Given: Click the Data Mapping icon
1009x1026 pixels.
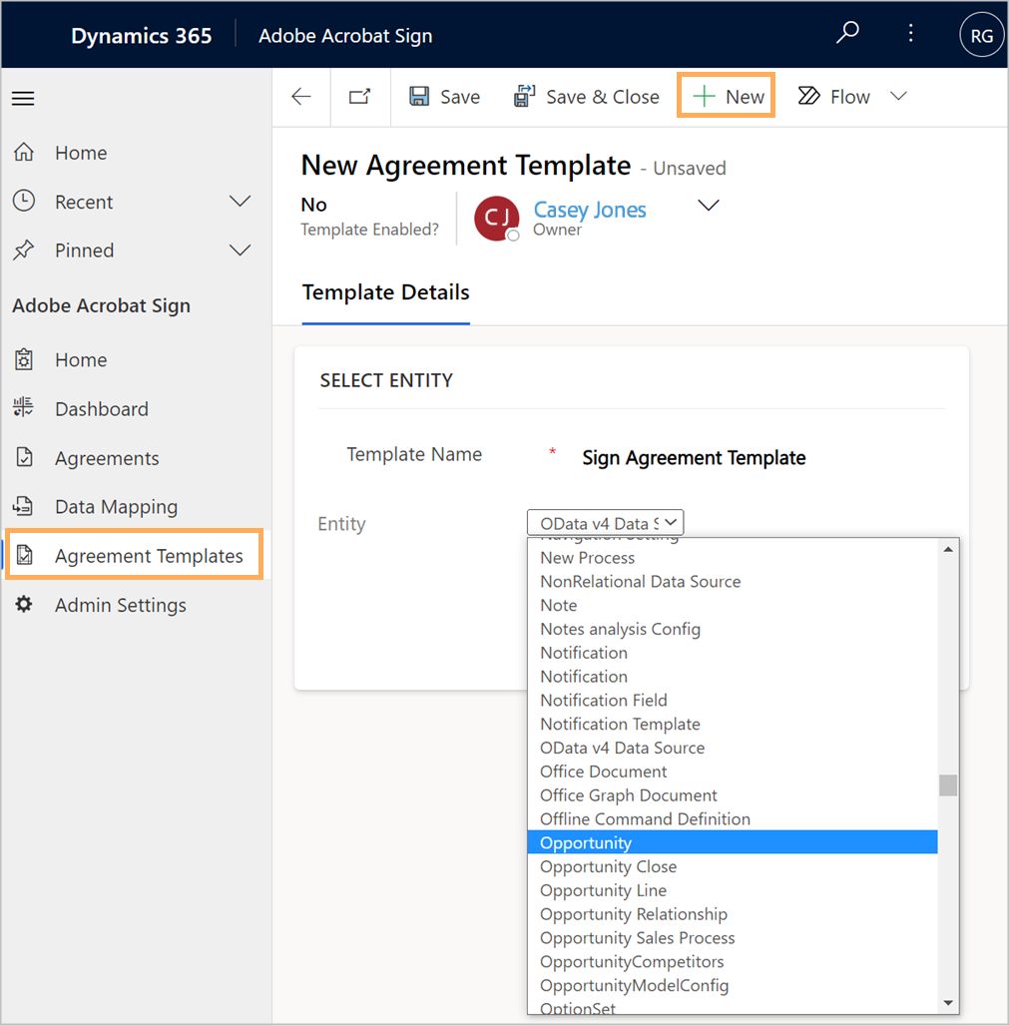Looking at the screenshot, I should click(22, 506).
